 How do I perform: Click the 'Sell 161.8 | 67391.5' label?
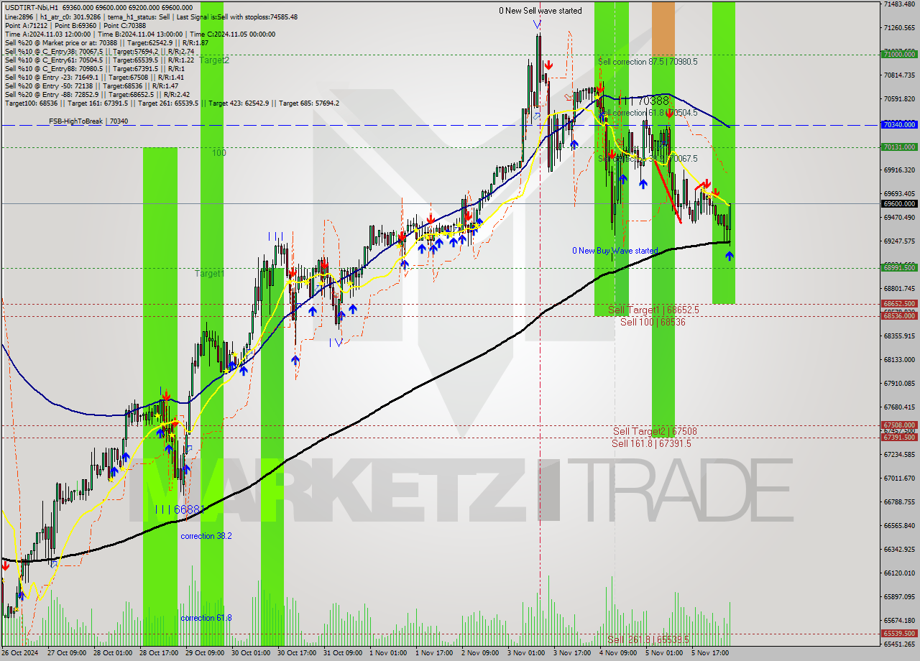pyautogui.click(x=651, y=443)
